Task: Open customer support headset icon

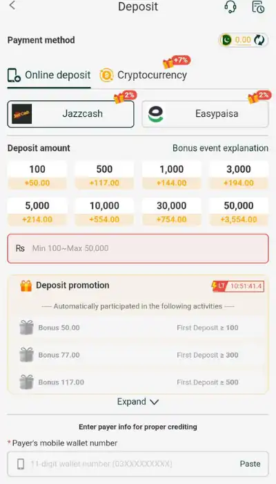Action: (230, 7)
